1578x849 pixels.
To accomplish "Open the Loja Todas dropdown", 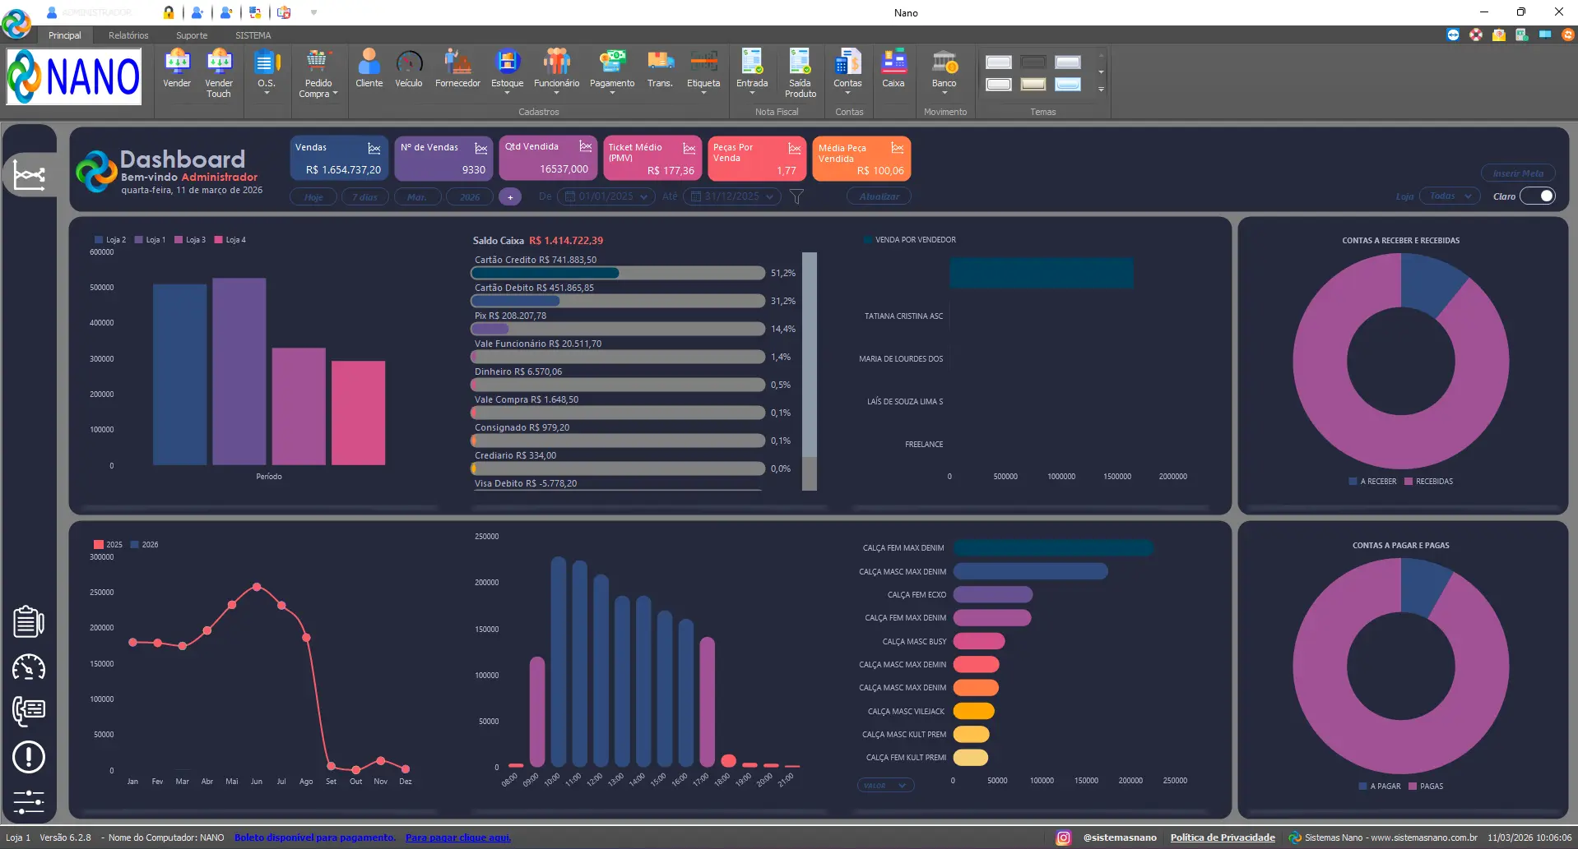I will point(1450,196).
